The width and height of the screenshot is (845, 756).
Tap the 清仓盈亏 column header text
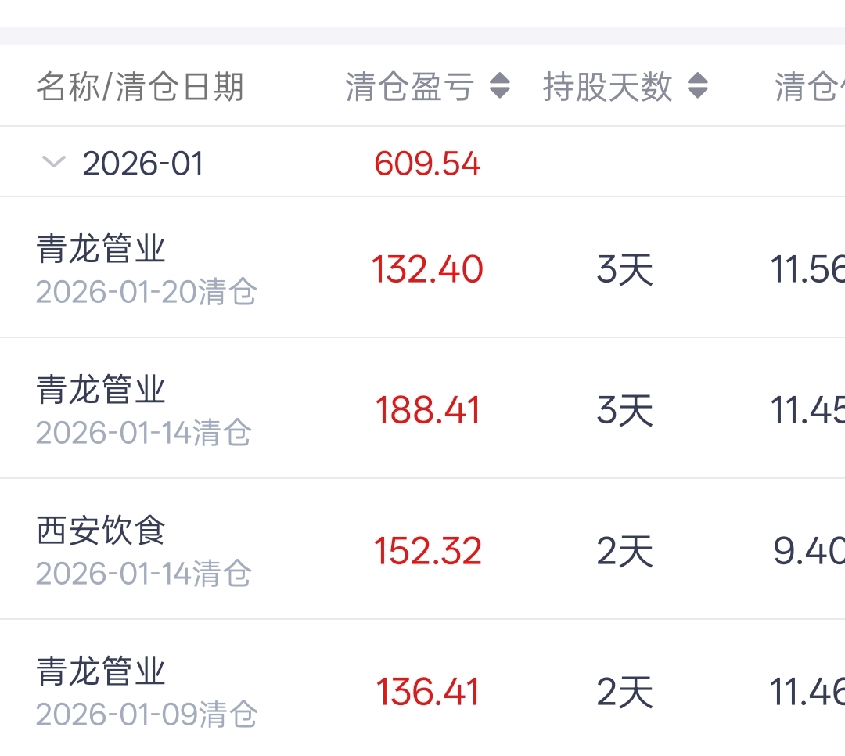[410, 86]
